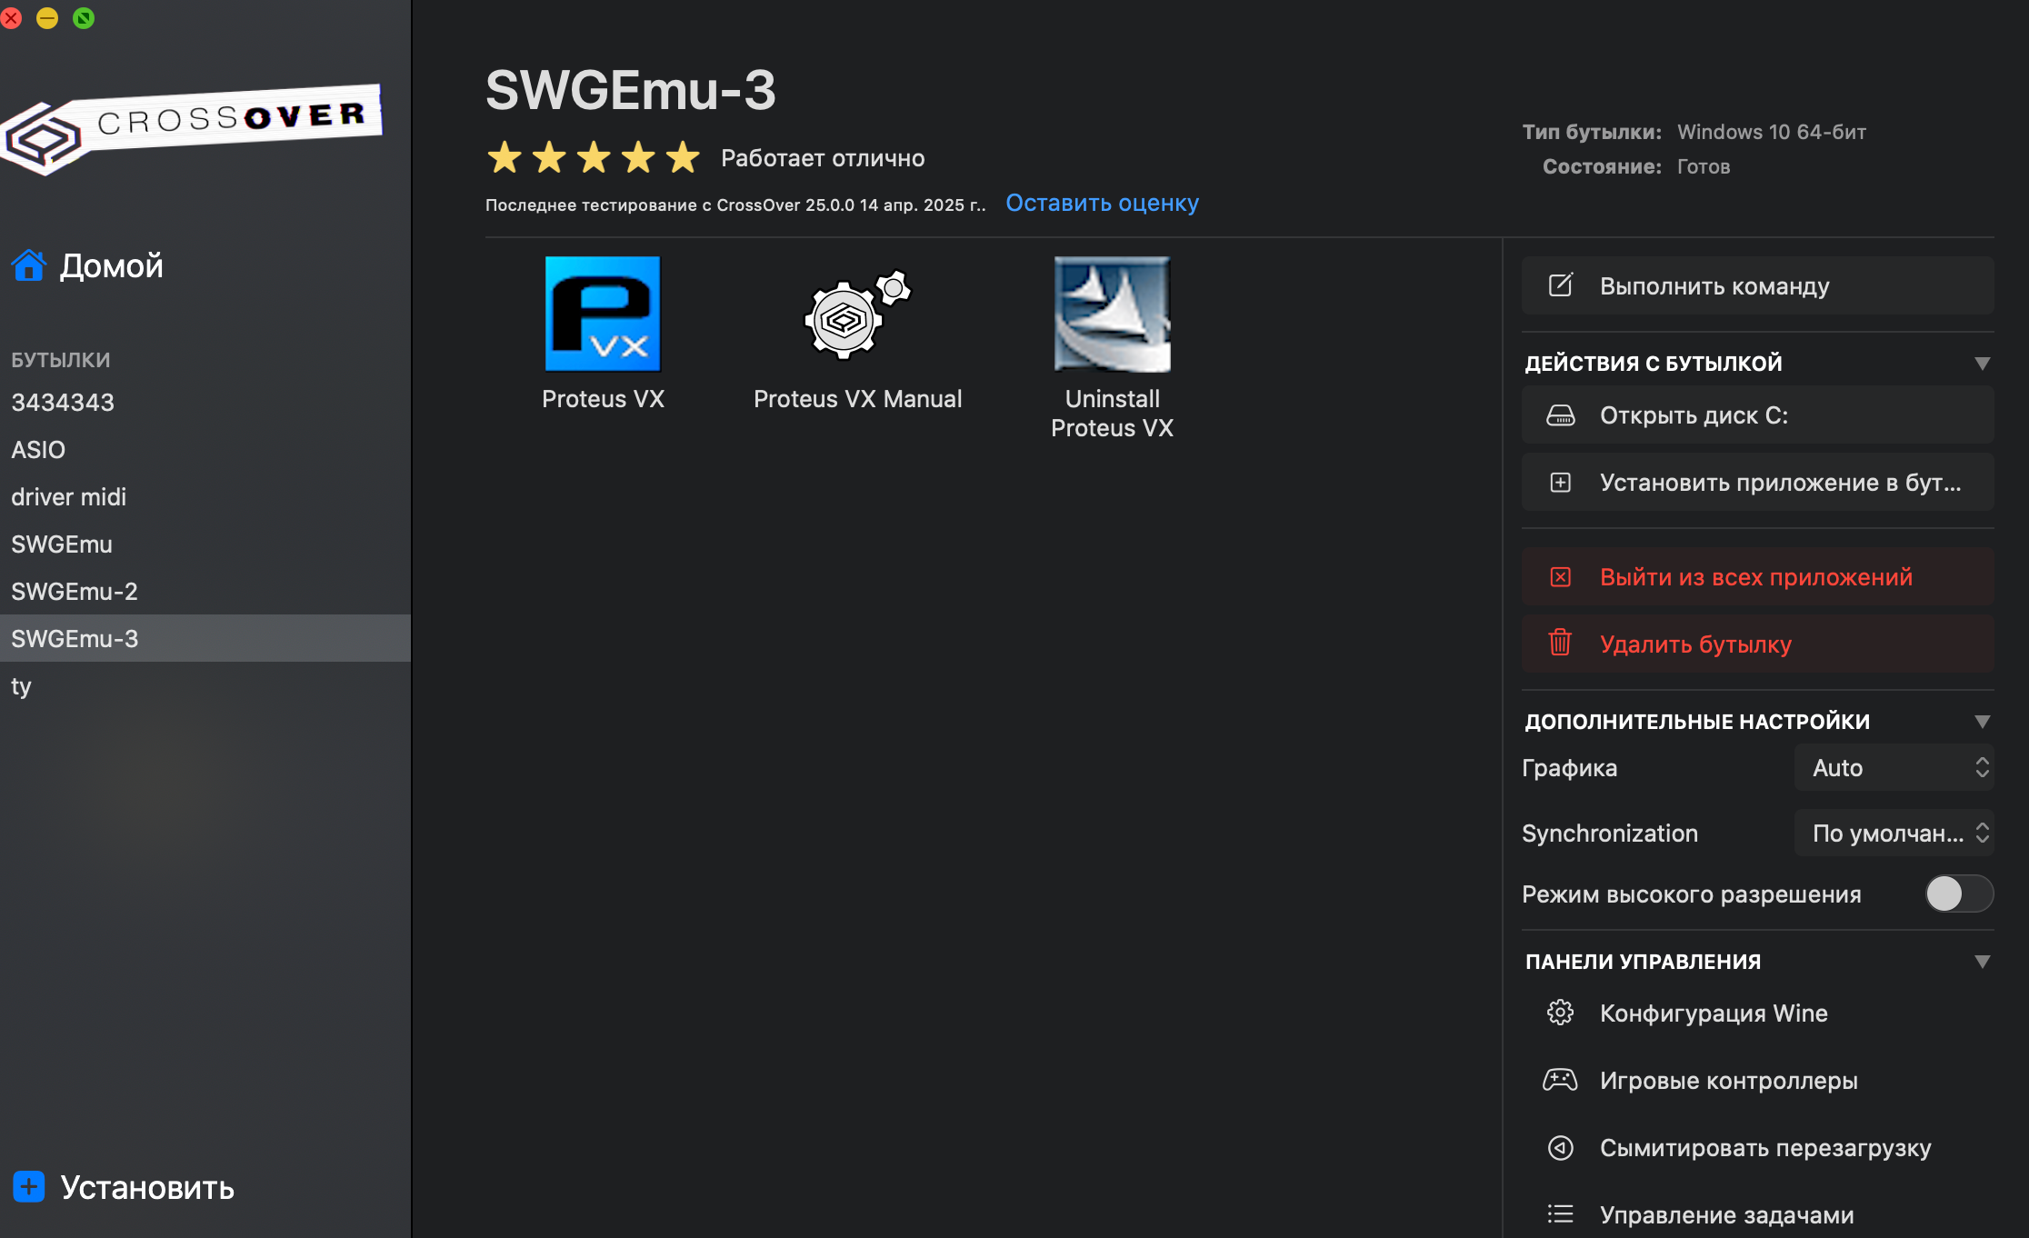Collapse the Действия с бутылкой section
This screenshot has height=1238, width=2029.
[x=1982, y=364]
